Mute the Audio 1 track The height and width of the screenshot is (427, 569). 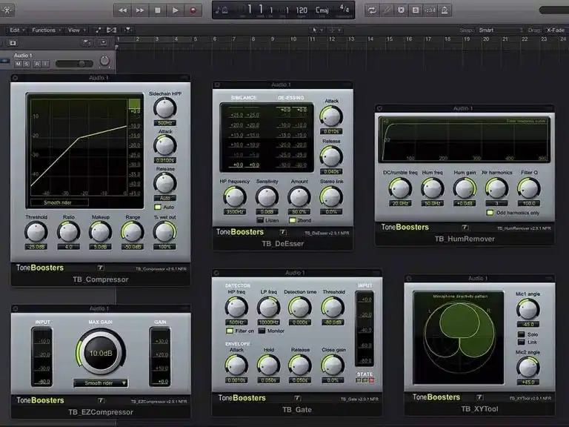pos(18,64)
